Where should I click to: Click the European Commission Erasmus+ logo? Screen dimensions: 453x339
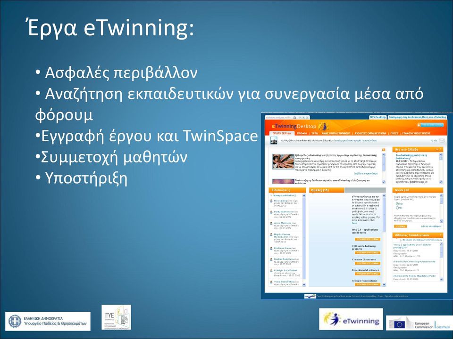point(419,323)
